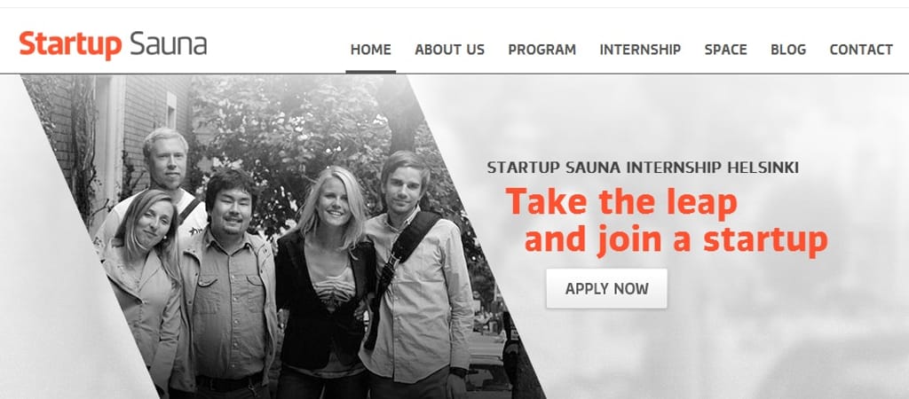Click the dark underline beneath HOME

(370, 72)
